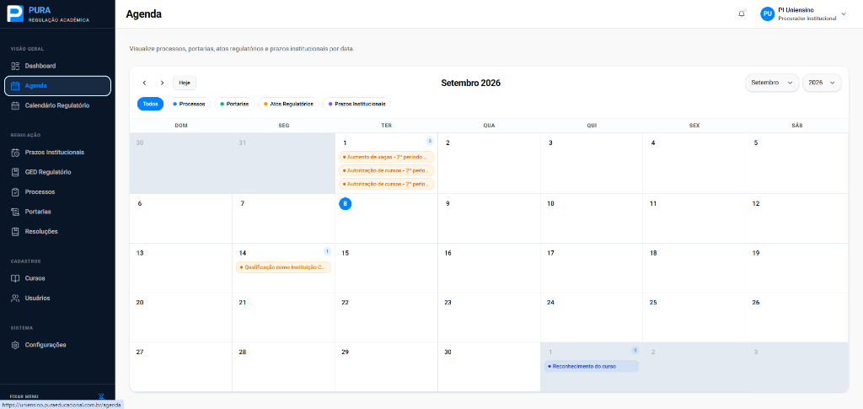Open Calendário Regulatório page

pos(58,105)
